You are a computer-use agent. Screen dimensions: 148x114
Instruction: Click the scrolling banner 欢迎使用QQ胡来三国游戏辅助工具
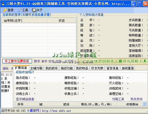113,61
